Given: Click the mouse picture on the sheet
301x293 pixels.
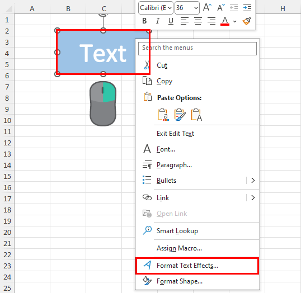Looking at the screenshot, I should pyautogui.click(x=103, y=103).
